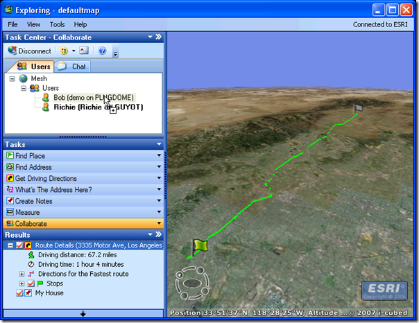Screen dimensions: 419x323
Task: Collapse Task Center with double chevron
Action: click(x=158, y=37)
